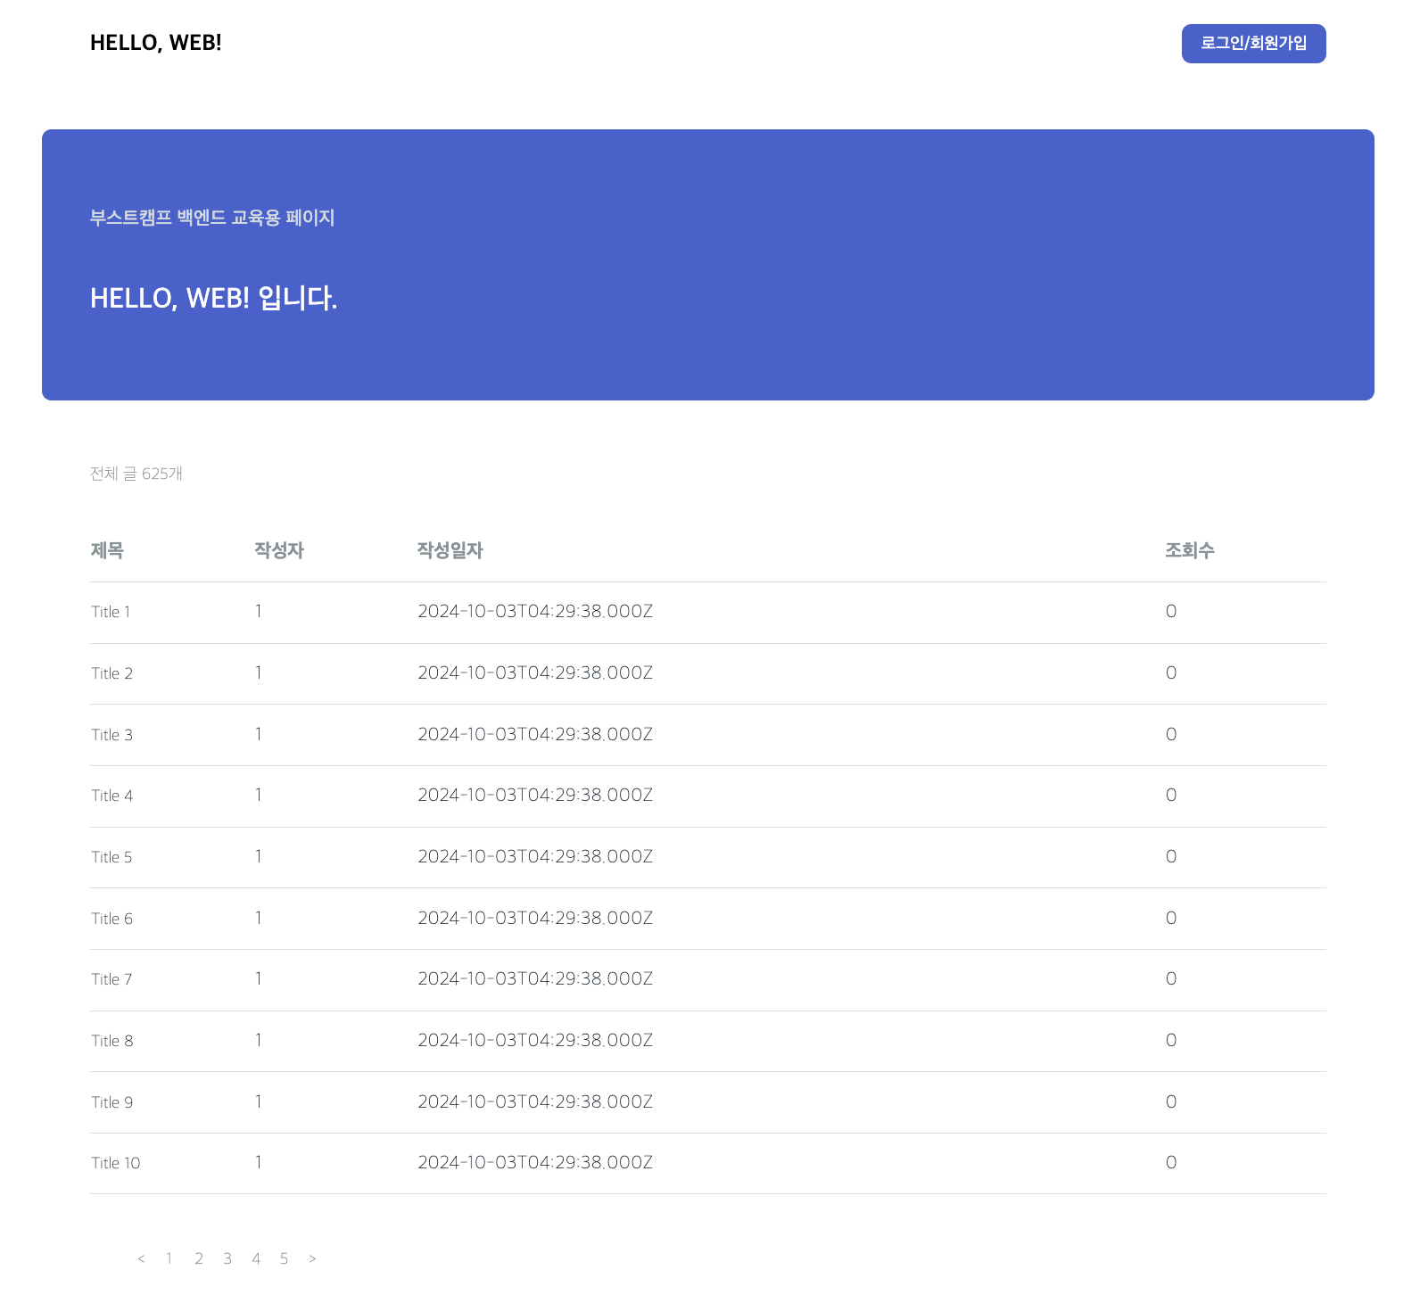Open the post Title 6

pos(111,919)
